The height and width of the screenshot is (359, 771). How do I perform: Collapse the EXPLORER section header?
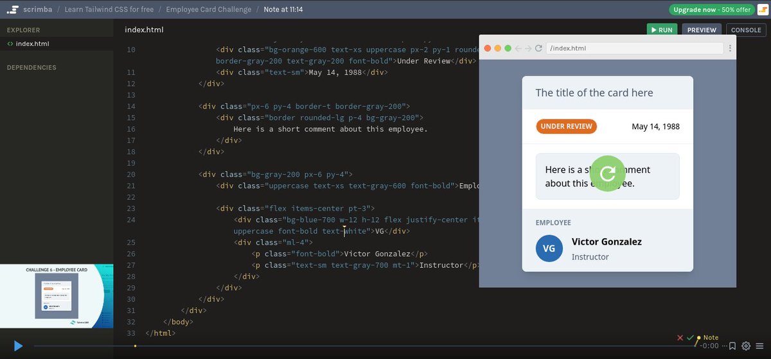pos(23,30)
